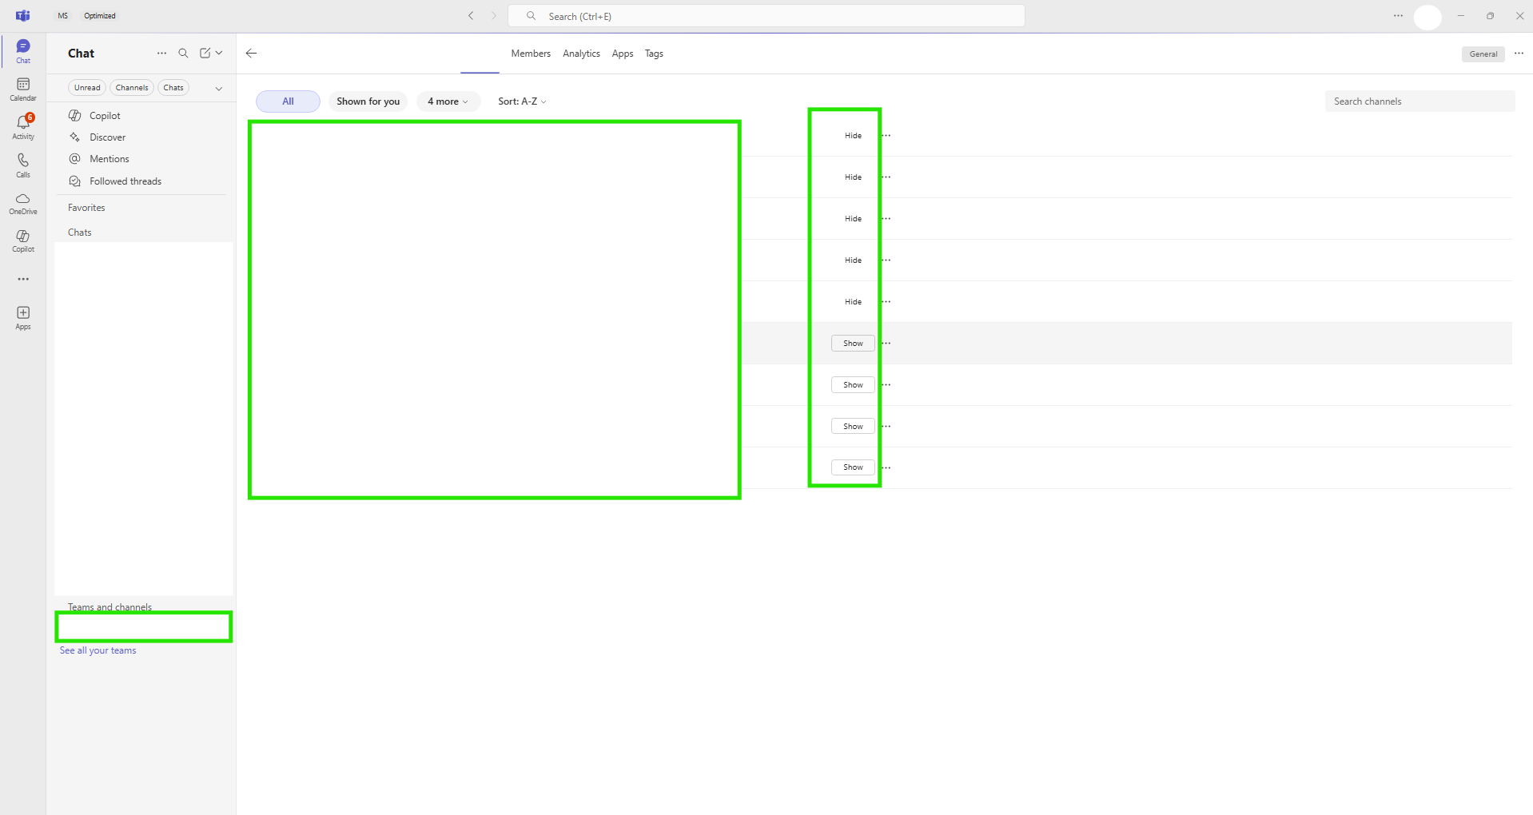Open the Sort: A-Z dropdown

click(x=522, y=101)
